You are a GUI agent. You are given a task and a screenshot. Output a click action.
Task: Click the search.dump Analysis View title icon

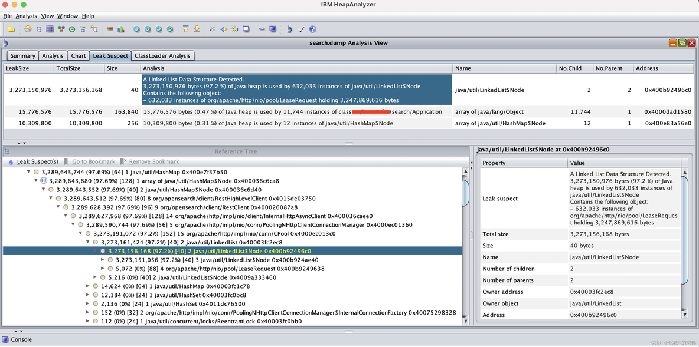5,43
